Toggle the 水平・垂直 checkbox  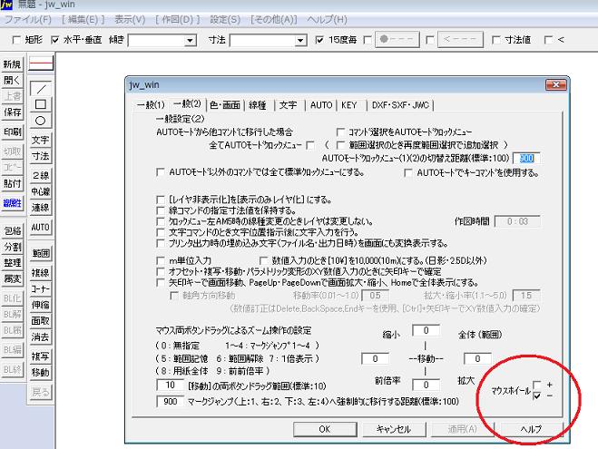pyautogui.click(x=55, y=40)
